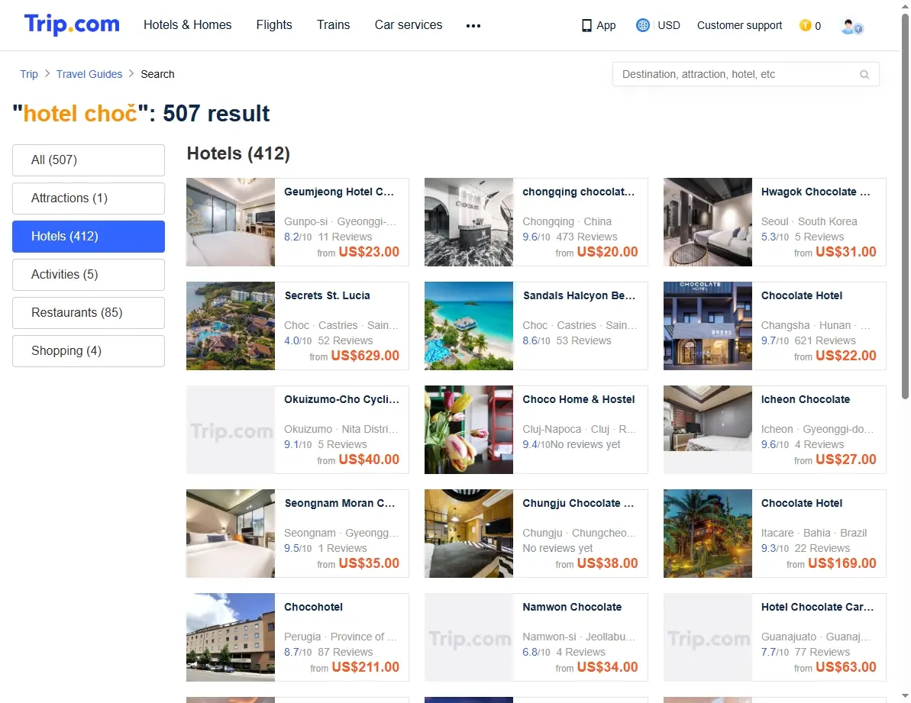
Task: Select the Shopping (4) filter
Action: (x=89, y=351)
